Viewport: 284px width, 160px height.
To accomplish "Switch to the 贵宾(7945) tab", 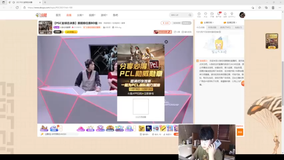I will (225, 28).
